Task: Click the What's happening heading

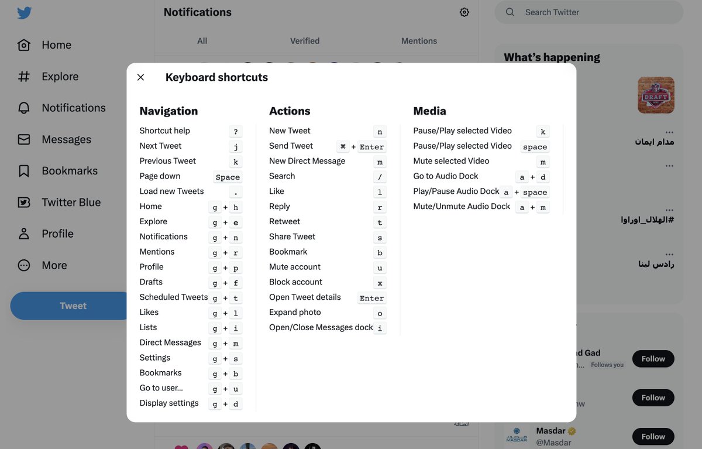Action: coord(552,57)
